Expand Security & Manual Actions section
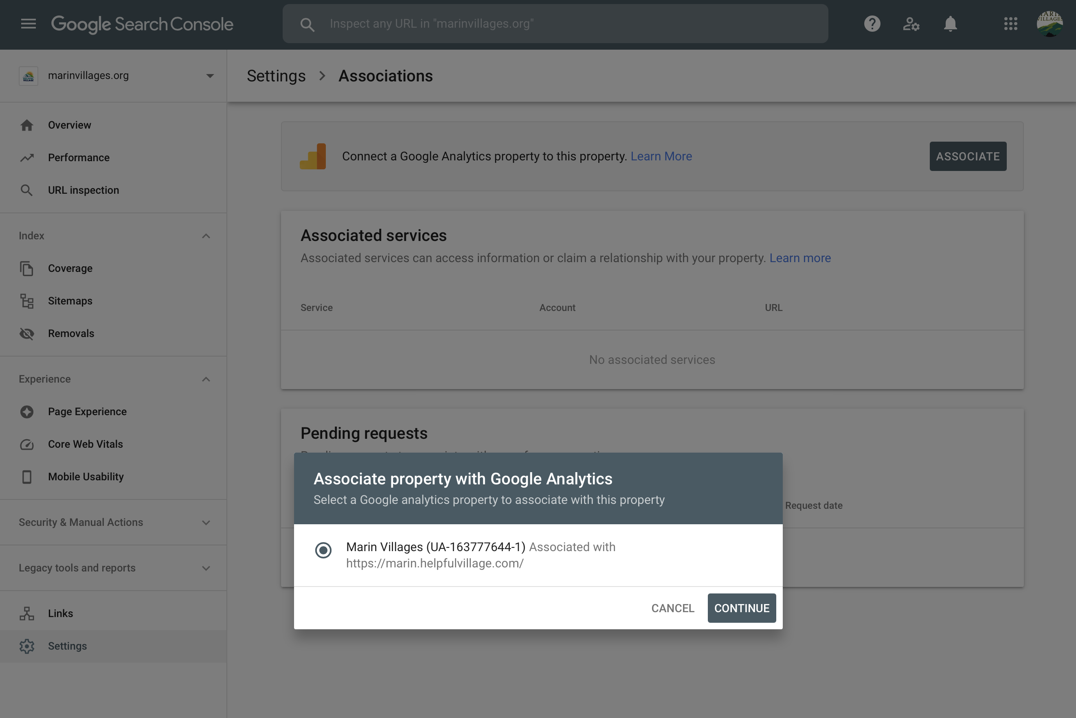This screenshot has height=718, width=1076. (114, 523)
